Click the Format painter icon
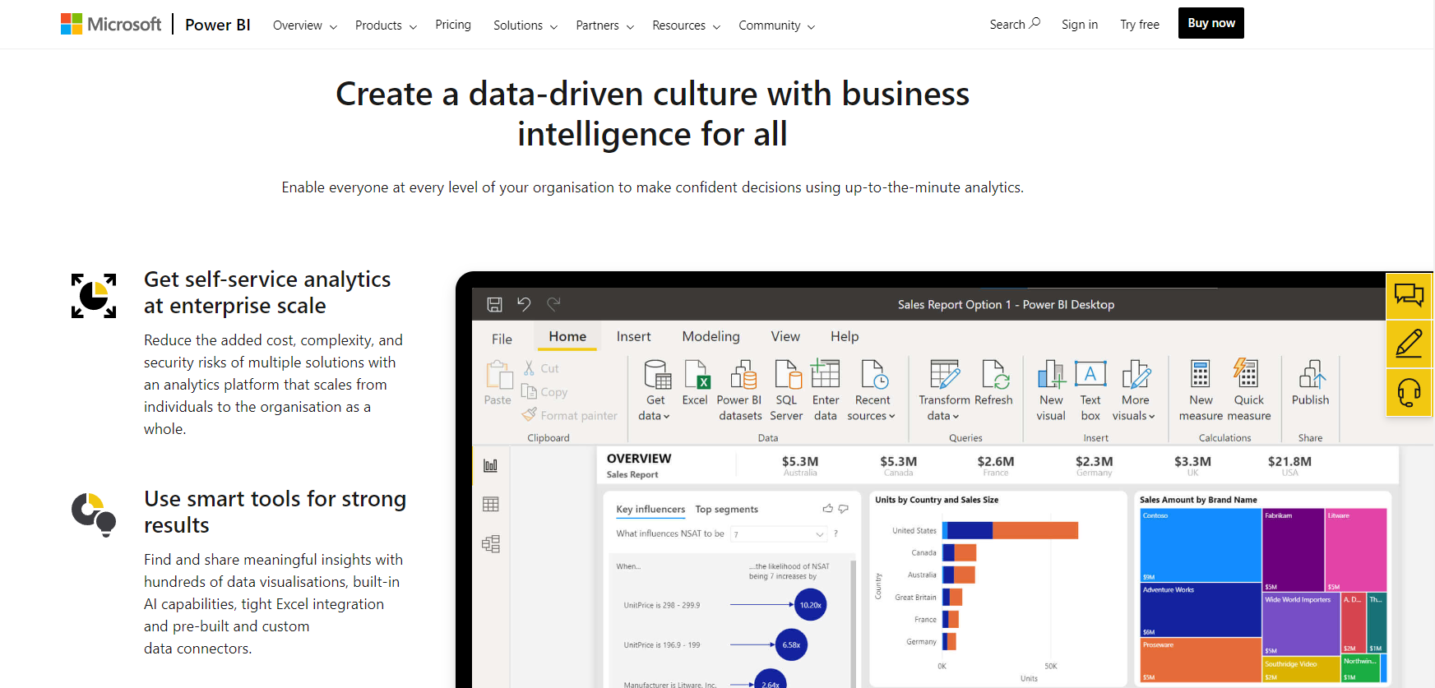 coord(530,414)
